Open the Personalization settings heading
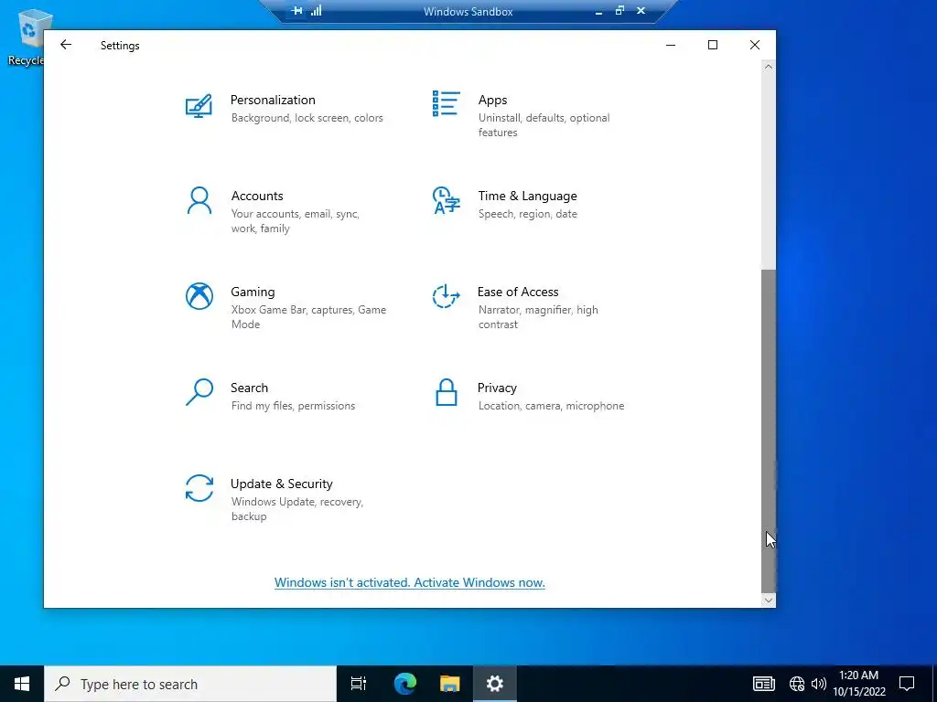This screenshot has height=702, width=937. tap(273, 100)
